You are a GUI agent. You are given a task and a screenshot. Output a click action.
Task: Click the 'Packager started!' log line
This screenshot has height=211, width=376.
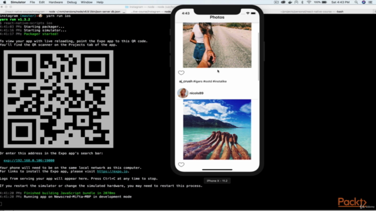pyautogui.click(x=41, y=34)
